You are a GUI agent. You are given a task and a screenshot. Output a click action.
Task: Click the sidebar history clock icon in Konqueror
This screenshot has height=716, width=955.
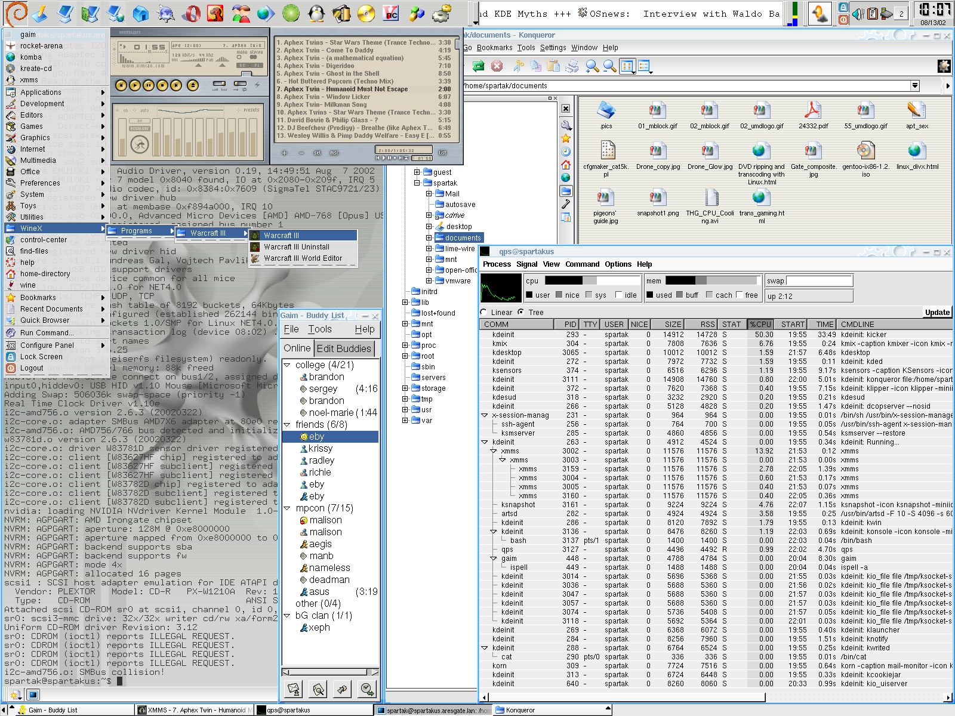click(566, 152)
